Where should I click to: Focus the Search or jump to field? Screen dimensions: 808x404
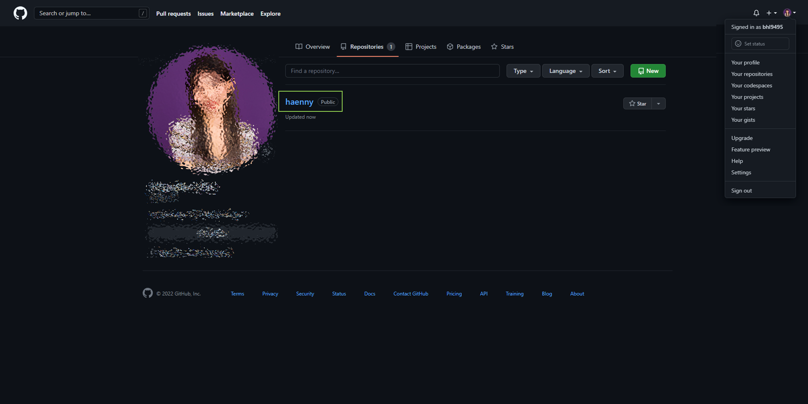[x=92, y=13]
